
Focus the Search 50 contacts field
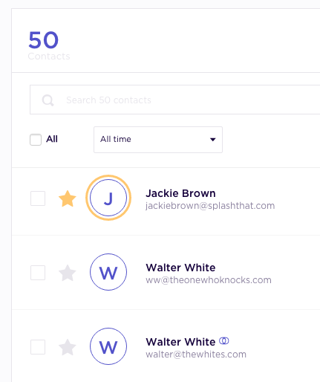tap(174, 100)
